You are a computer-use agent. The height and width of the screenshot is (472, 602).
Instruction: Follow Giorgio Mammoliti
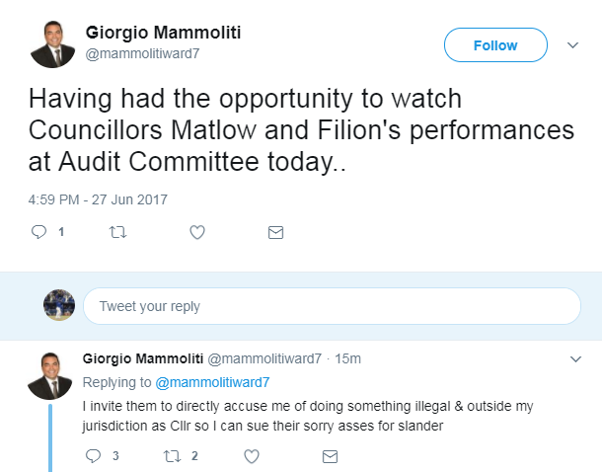[x=495, y=45]
